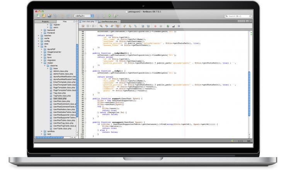
Task: Select the ApnsPHP folder
Action: (51, 49)
